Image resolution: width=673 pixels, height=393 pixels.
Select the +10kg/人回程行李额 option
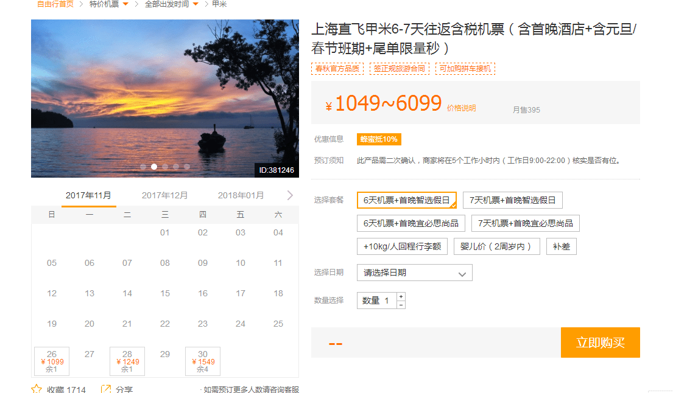pos(402,246)
